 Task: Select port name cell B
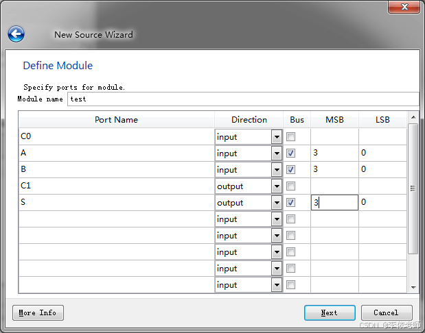pyautogui.click(x=117, y=170)
